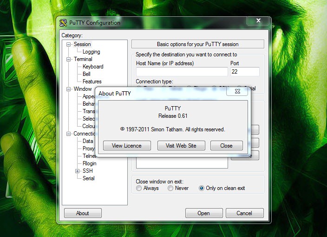Select Terminal category
The height and width of the screenshot is (237, 327).
(x=83, y=59)
